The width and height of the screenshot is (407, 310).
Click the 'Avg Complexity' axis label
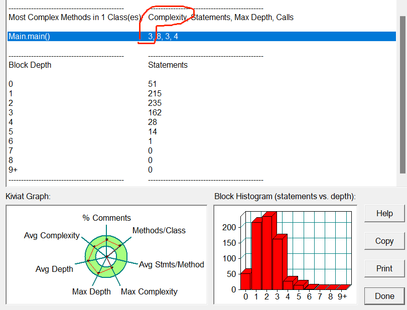pyautogui.click(x=52, y=236)
